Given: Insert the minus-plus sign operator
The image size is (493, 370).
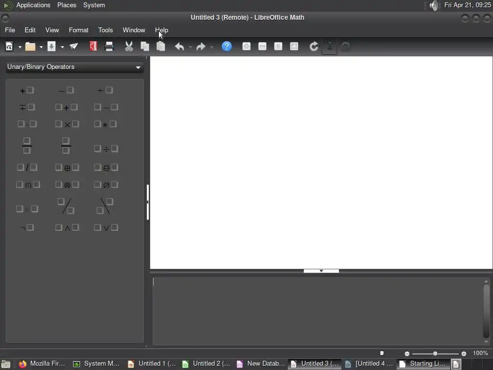Looking at the screenshot, I should pyautogui.click(x=27, y=107).
